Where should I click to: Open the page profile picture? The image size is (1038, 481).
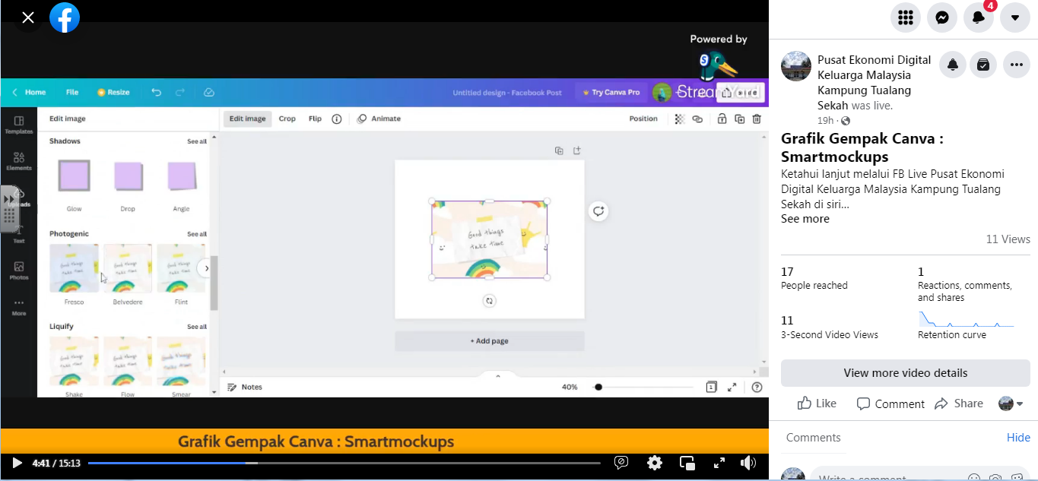[796, 66]
